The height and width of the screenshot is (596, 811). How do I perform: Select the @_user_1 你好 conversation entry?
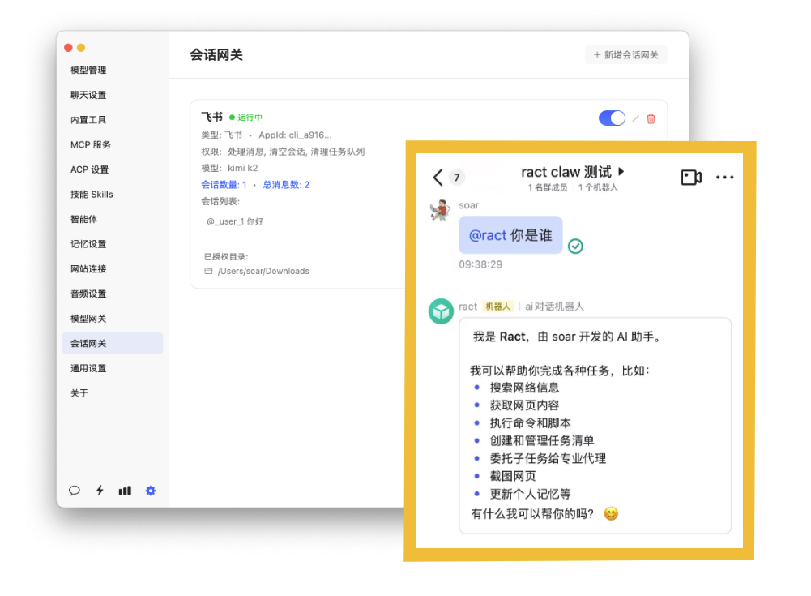click(235, 221)
